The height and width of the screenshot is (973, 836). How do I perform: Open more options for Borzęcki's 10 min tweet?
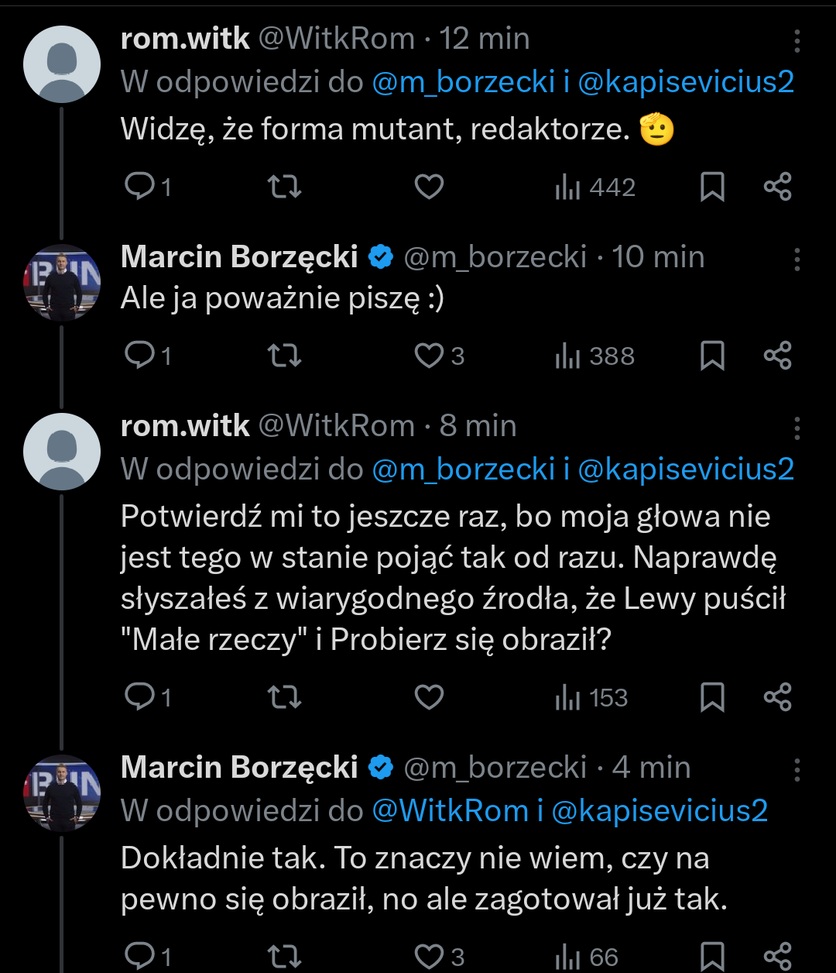point(797,259)
